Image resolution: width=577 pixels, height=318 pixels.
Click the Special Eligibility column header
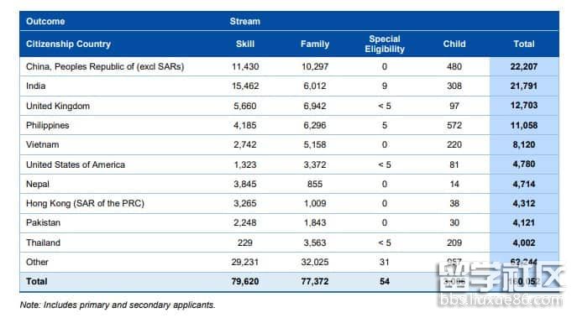click(x=385, y=44)
